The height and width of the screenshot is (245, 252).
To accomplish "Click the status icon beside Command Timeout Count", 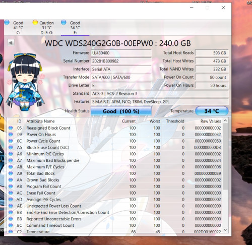I will coord(11,225).
